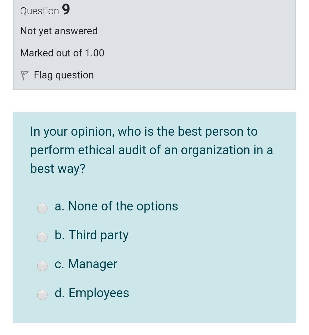Viewport: 309px width, 335px height.
Task: Click the Flag question text label
Action: click(x=64, y=75)
